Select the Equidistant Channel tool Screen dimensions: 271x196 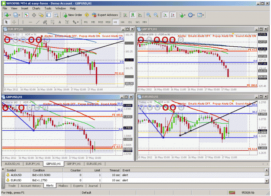tap(45, 22)
